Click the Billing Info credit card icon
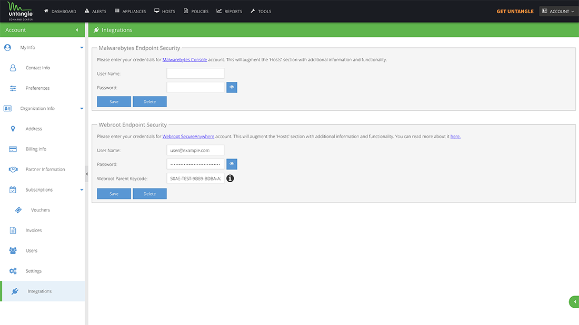This screenshot has height=325, width=579. point(13,149)
